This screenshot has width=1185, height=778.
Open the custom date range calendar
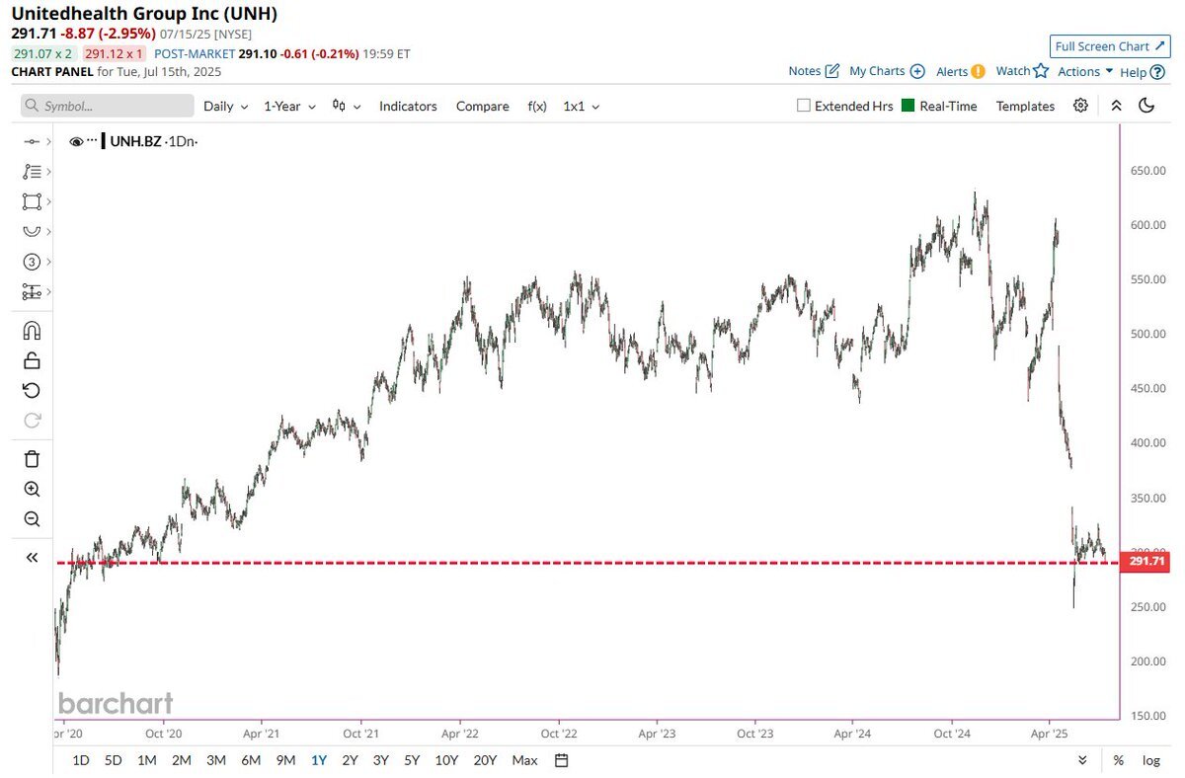[562, 760]
